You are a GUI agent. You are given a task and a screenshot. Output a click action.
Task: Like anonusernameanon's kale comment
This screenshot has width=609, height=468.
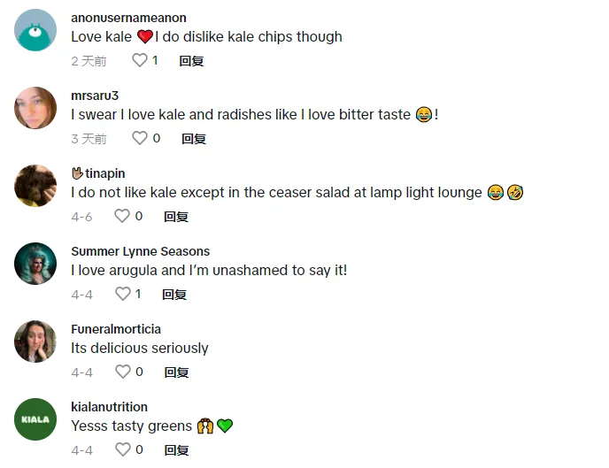[140, 60]
